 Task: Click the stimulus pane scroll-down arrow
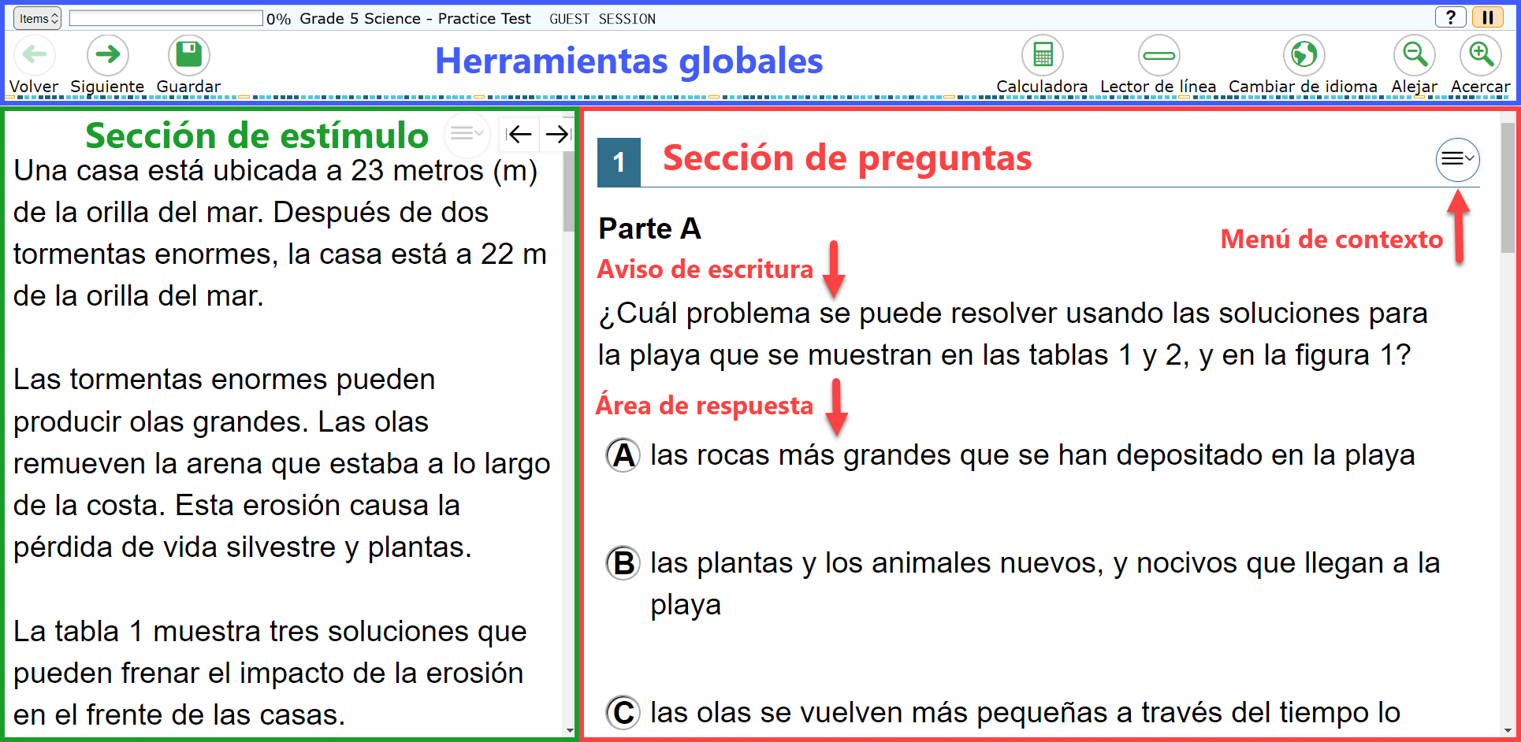point(569,730)
